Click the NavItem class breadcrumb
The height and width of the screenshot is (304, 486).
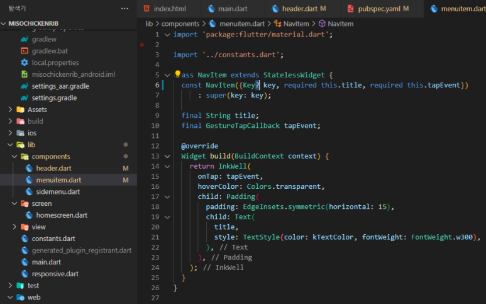click(296, 24)
